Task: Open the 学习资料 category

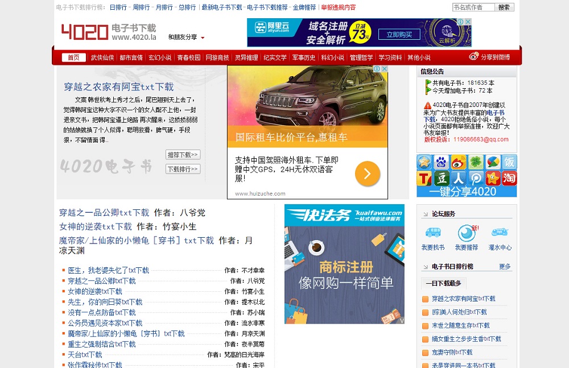Action: [x=390, y=57]
